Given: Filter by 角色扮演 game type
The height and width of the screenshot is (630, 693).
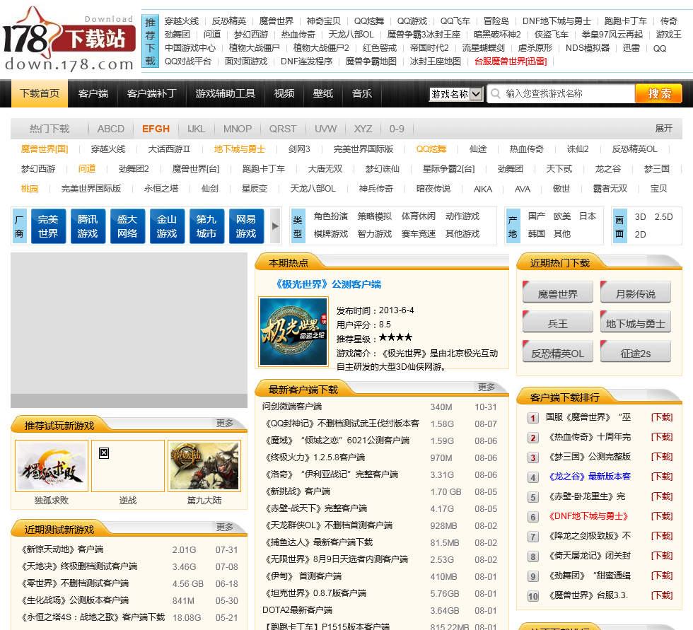Looking at the screenshot, I should pos(331,216).
